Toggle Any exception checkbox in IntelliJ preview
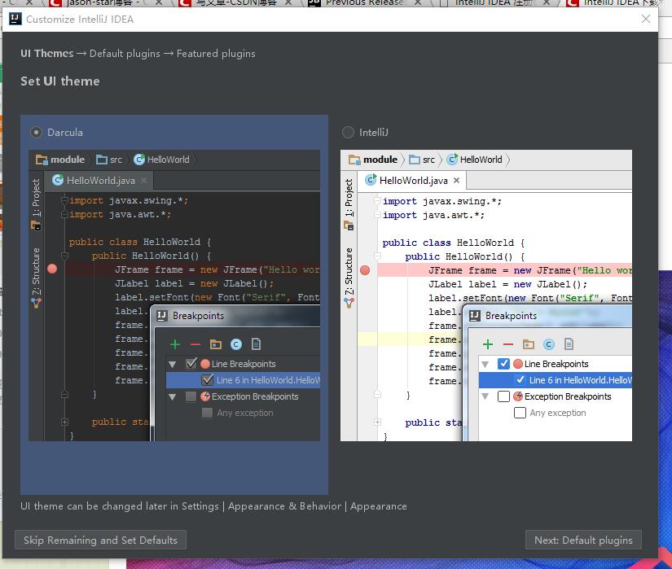 coord(520,413)
